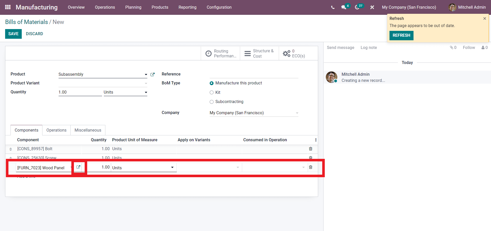Expand the Quantity Units dropdown
Viewport: 491px width, 231px height.
point(146,92)
